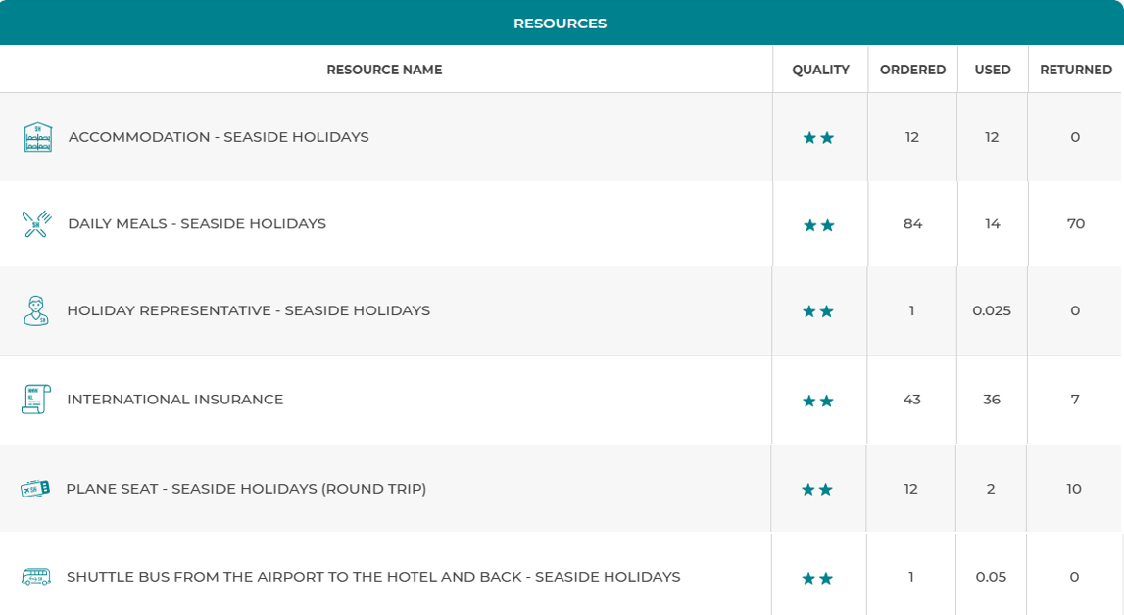Click the Shuttle Bus icon
Screen dimensions: 1124x615
pyautogui.click(x=35, y=577)
